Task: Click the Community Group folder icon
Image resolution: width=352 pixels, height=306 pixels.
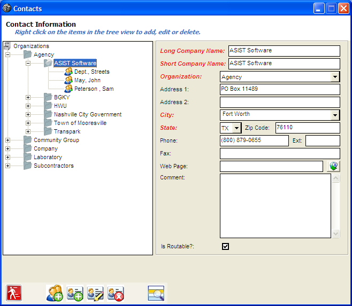Action: tap(28, 140)
